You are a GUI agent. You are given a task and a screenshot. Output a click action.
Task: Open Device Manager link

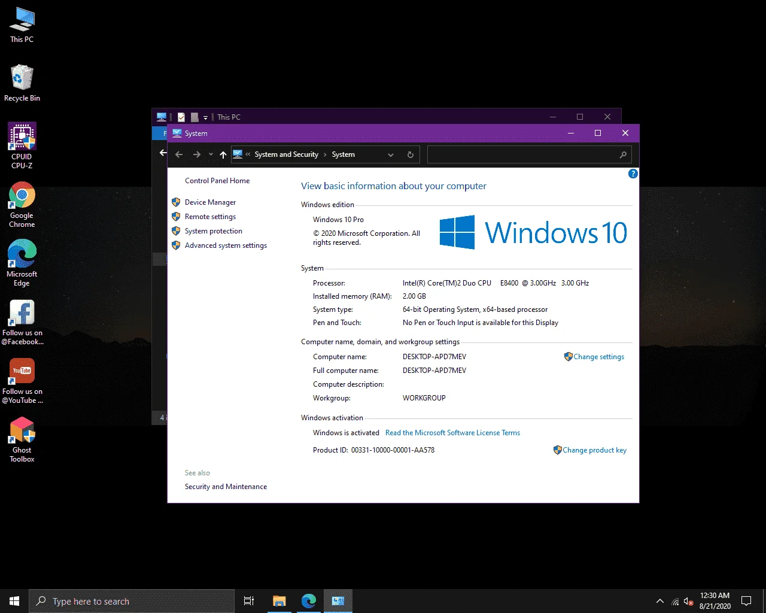[x=210, y=202]
